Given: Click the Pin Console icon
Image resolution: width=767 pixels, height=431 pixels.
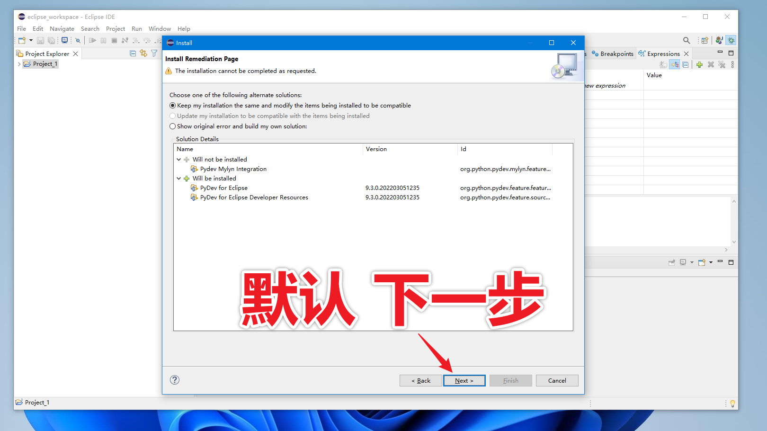Looking at the screenshot, I should click(x=671, y=262).
